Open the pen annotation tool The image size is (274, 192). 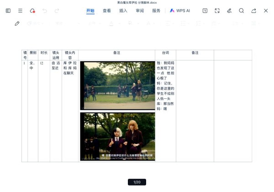coord(229,11)
